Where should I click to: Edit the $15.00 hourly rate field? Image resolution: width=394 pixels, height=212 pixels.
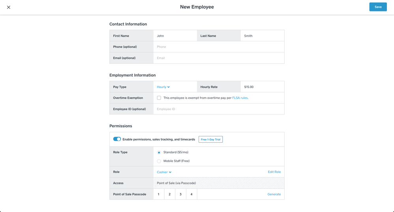(262, 87)
